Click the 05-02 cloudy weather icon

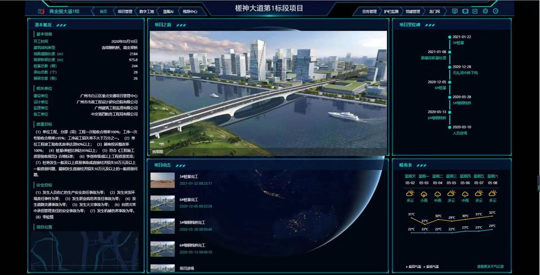(410, 194)
